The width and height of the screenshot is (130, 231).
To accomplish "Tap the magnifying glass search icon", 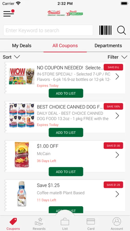I will (x=122, y=30).
